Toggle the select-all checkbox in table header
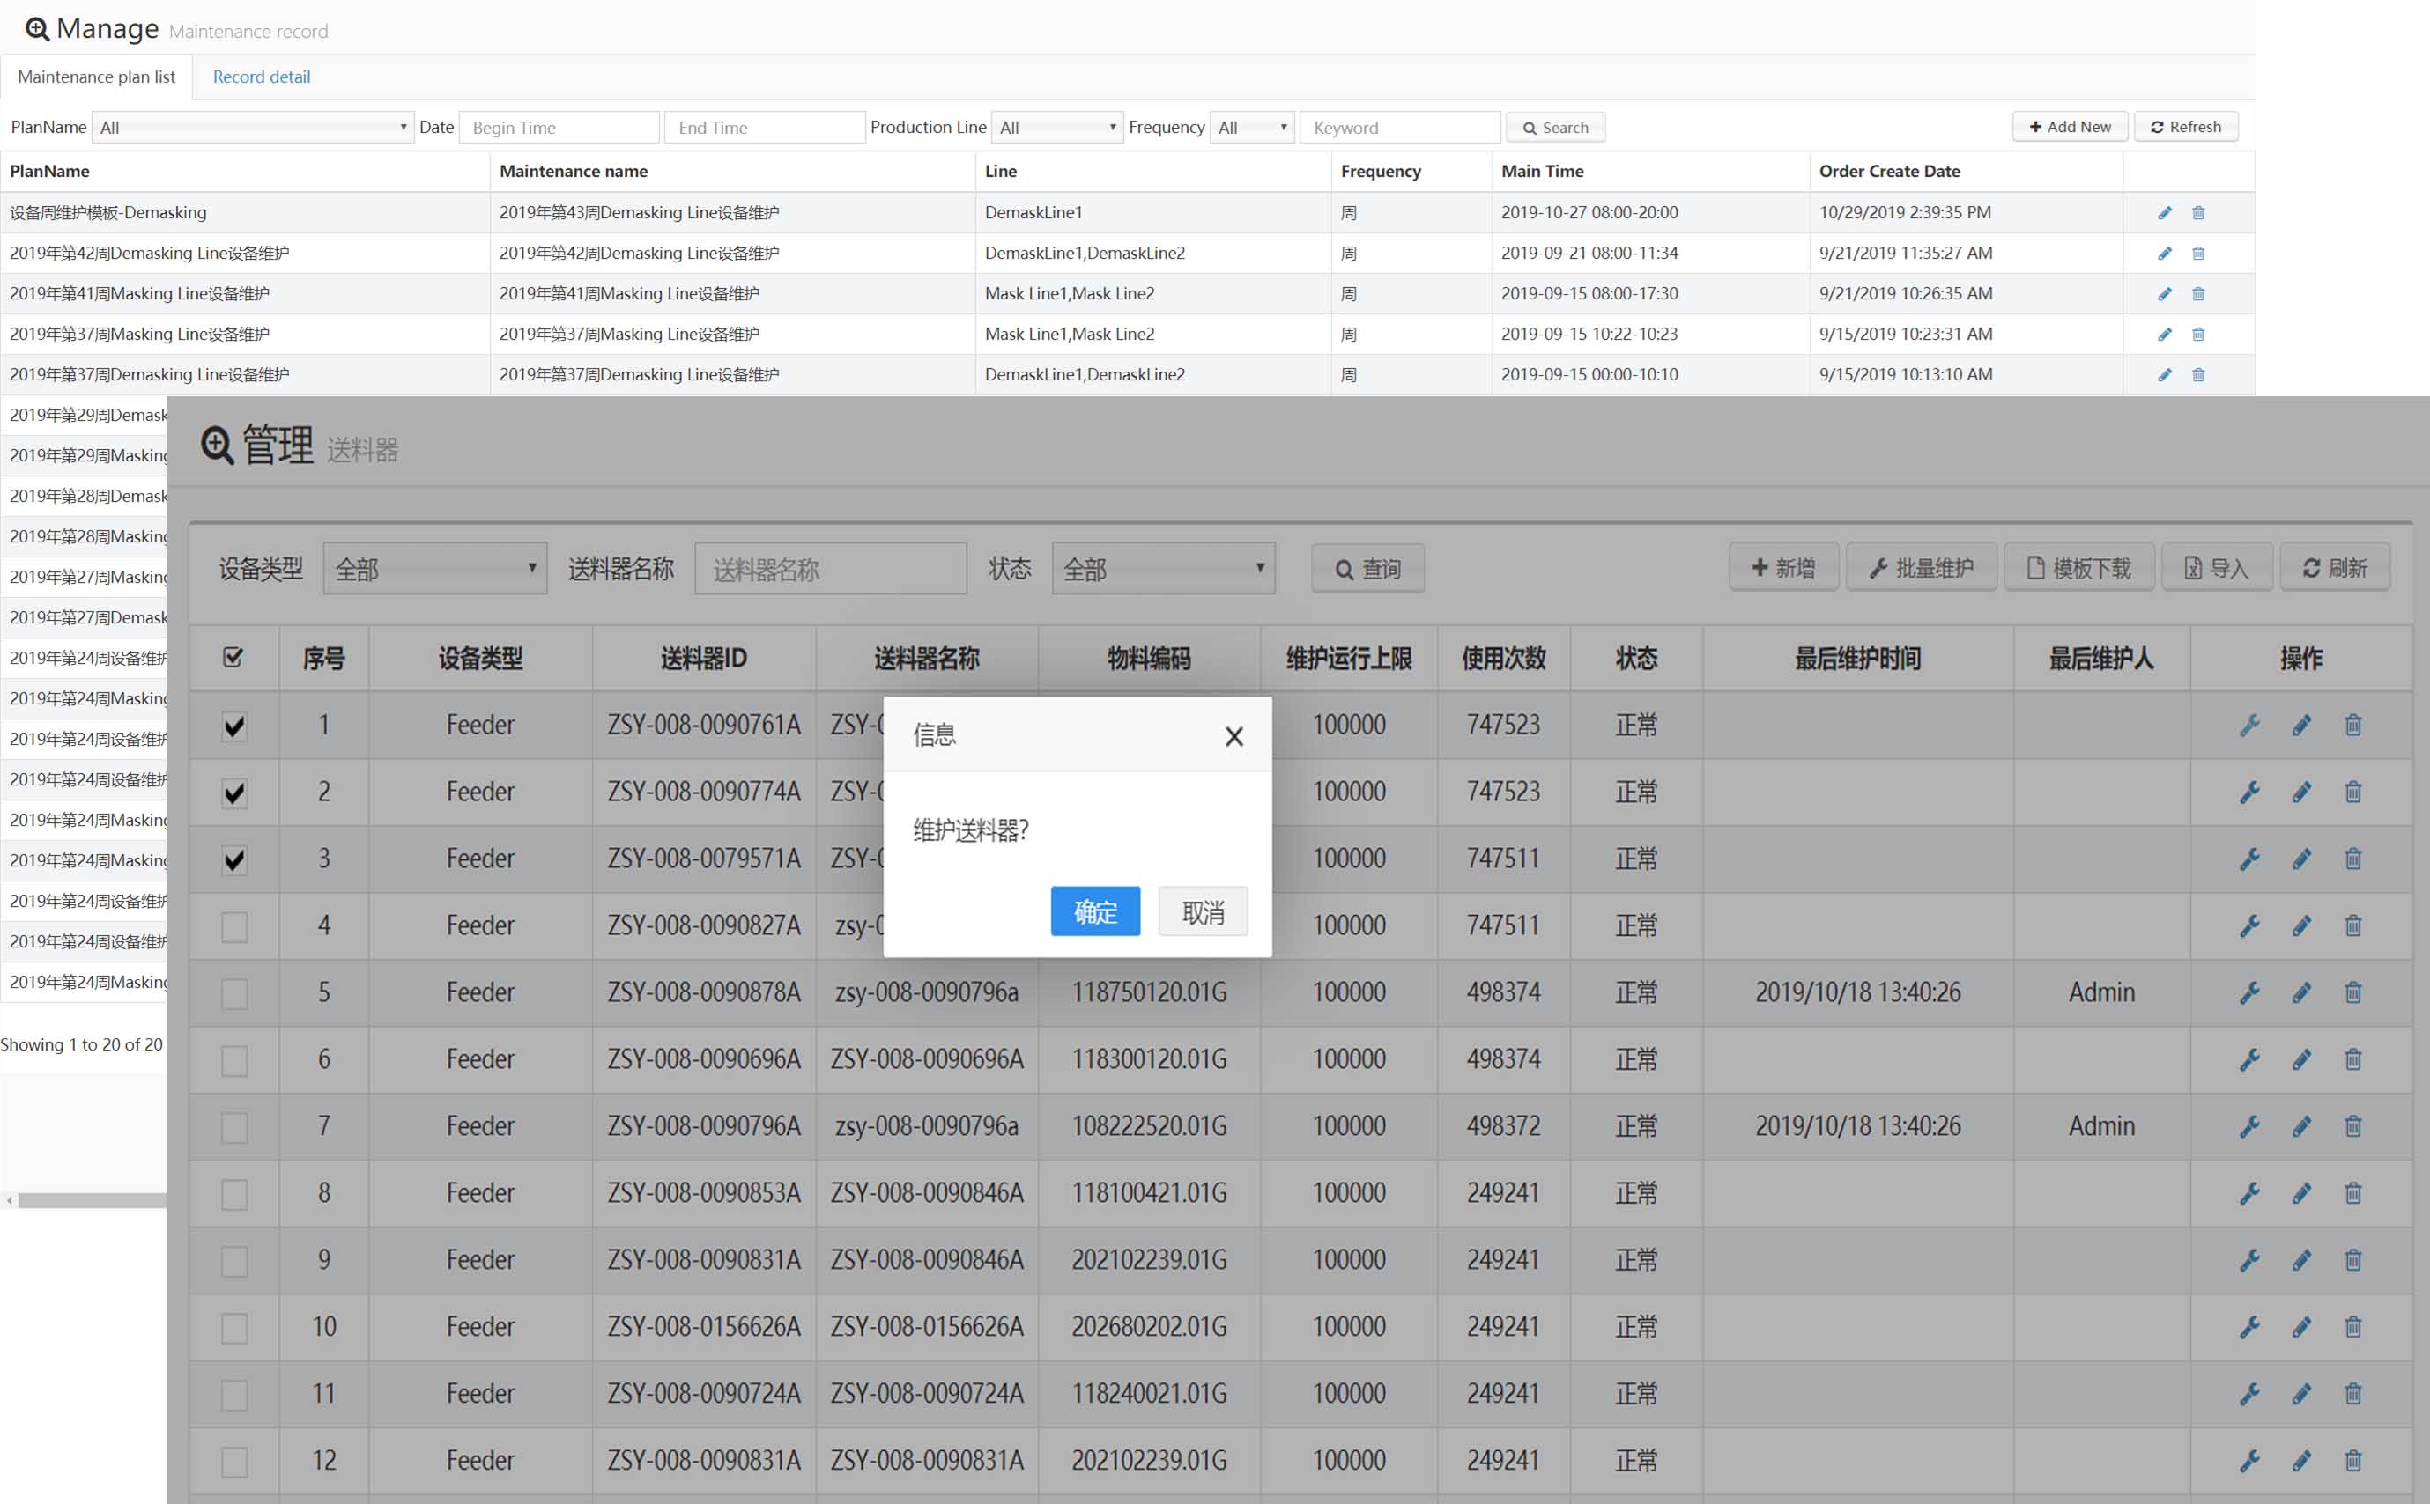This screenshot has height=1504, width=2430. coord(233,658)
